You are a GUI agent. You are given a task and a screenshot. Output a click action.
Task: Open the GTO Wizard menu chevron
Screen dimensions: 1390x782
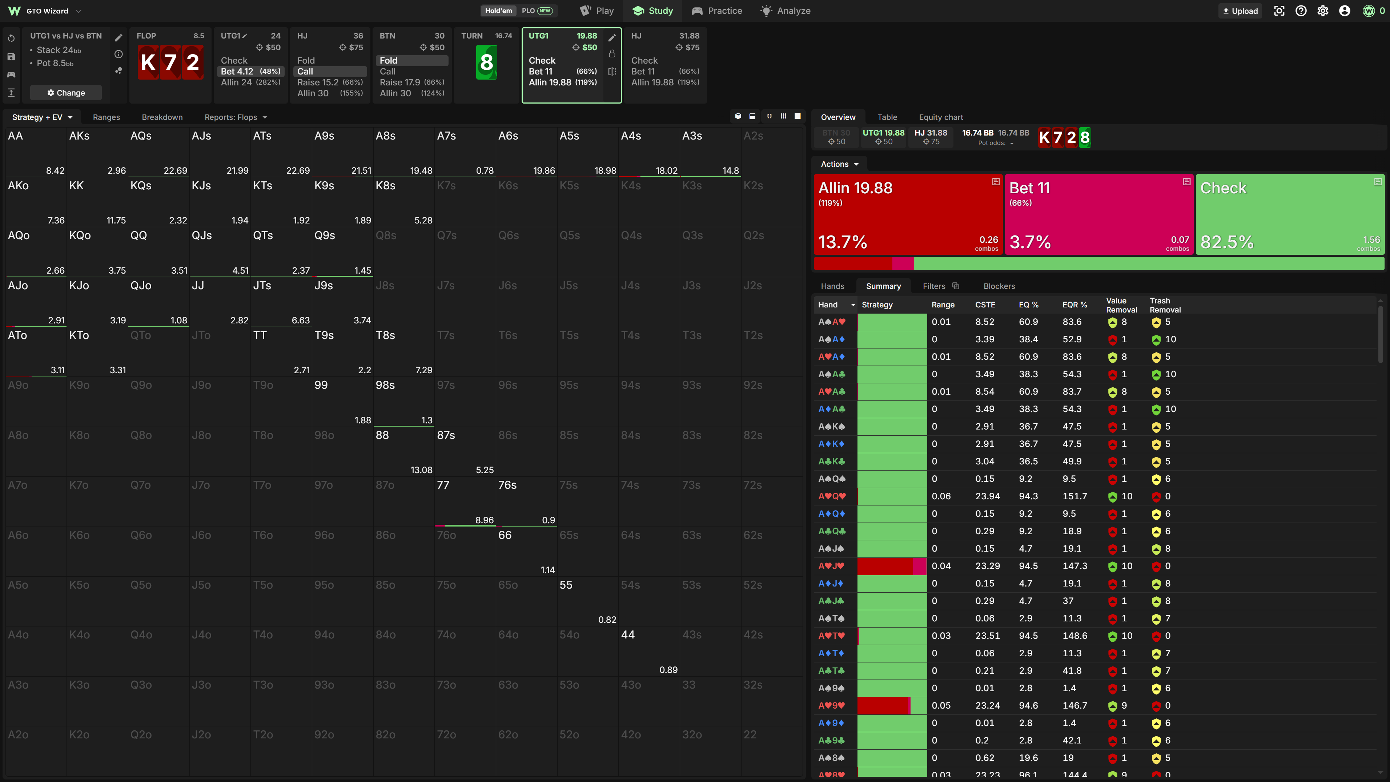78,11
